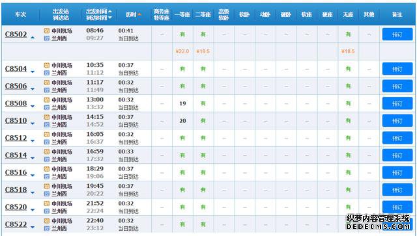
Task: Book train C8514 with 预订 button
Action: pos(397,155)
